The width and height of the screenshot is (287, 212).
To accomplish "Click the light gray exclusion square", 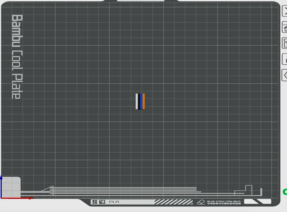I will pos(11,186).
